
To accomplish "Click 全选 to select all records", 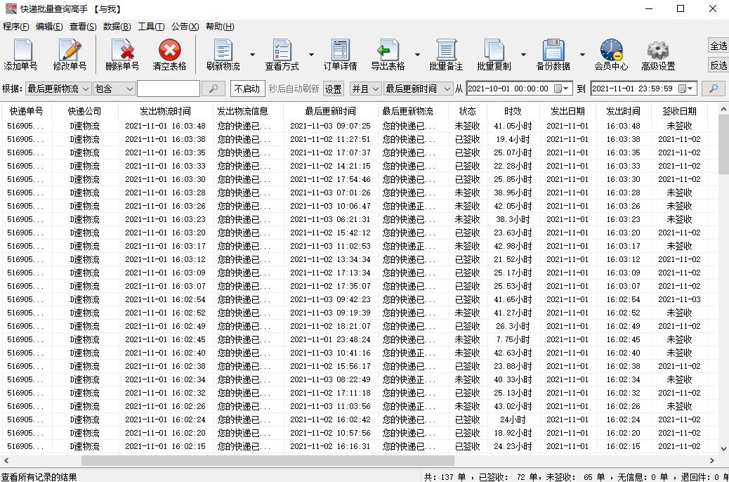I will [x=718, y=45].
